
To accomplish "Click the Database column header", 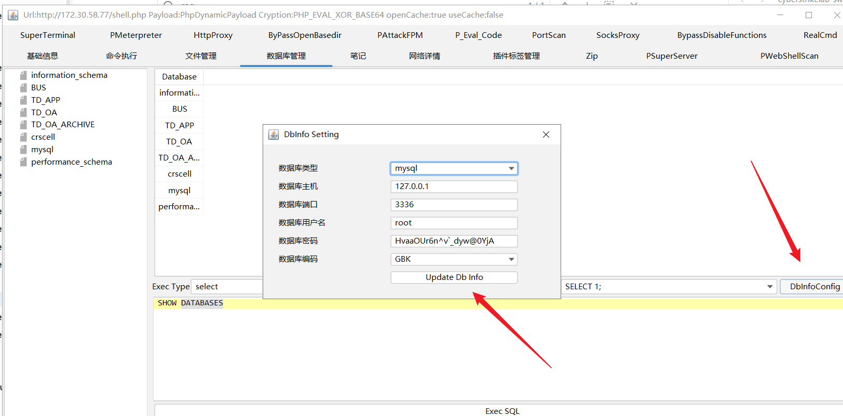I will (x=179, y=77).
